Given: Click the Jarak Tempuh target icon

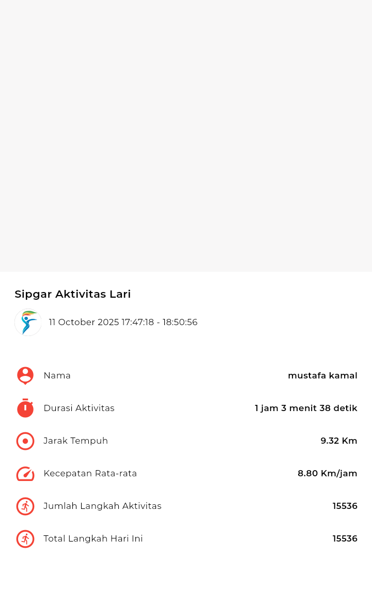Looking at the screenshot, I should pos(25,441).
